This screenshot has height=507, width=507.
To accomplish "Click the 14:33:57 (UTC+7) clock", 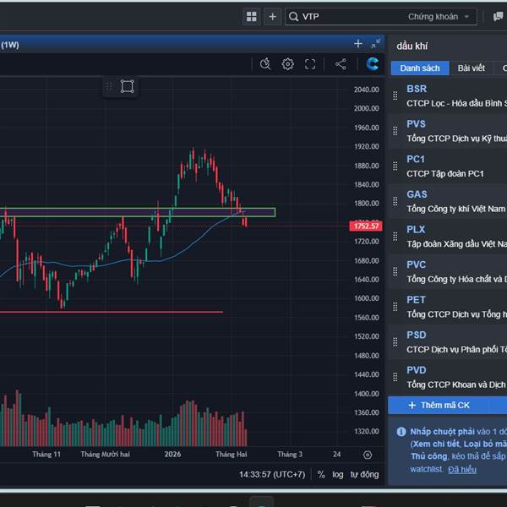I will [x=272, y=474].
